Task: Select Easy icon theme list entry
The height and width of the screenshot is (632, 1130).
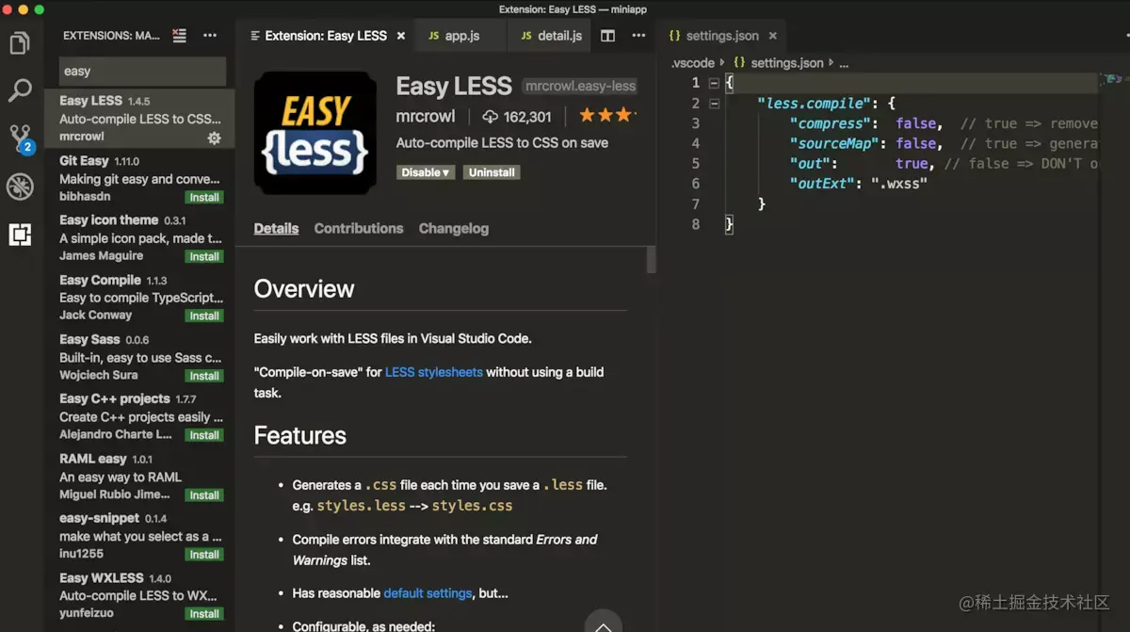Action: tap(139, 237)
